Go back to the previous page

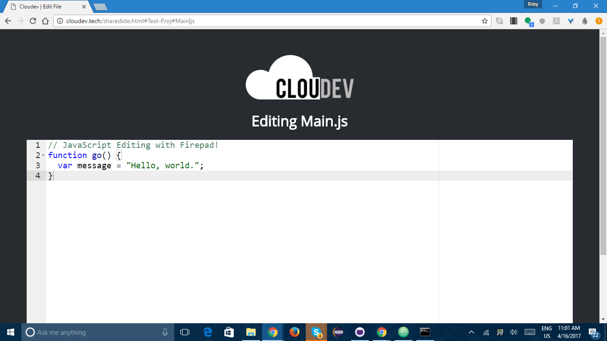[8, 21]
